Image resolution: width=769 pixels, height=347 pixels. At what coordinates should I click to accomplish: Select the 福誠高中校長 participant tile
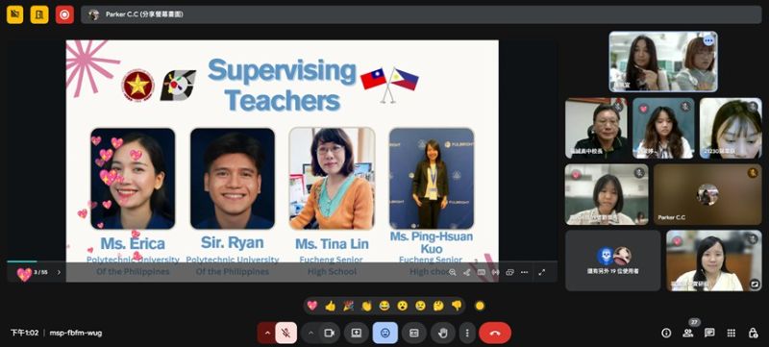pyautogui.click(x=596, y=129)
